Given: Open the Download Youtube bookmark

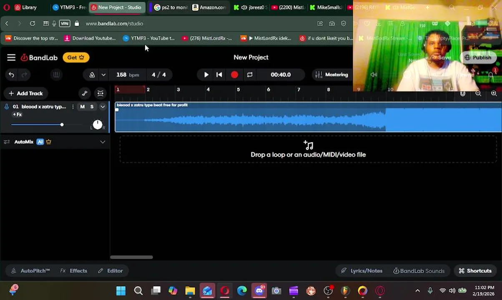Looking at the screenshot, I should pyautogui.click(x=90, y=38).
